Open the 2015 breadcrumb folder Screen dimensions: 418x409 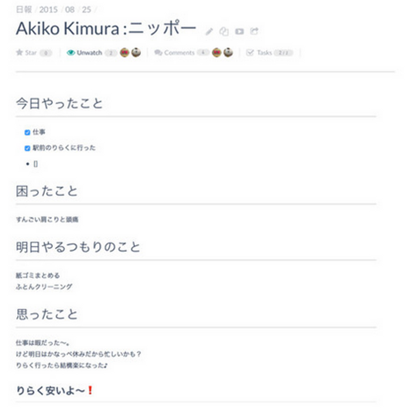tap(48, 10)
